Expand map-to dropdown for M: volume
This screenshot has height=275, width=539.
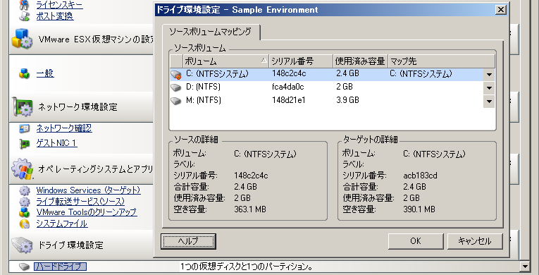[489, 102]
